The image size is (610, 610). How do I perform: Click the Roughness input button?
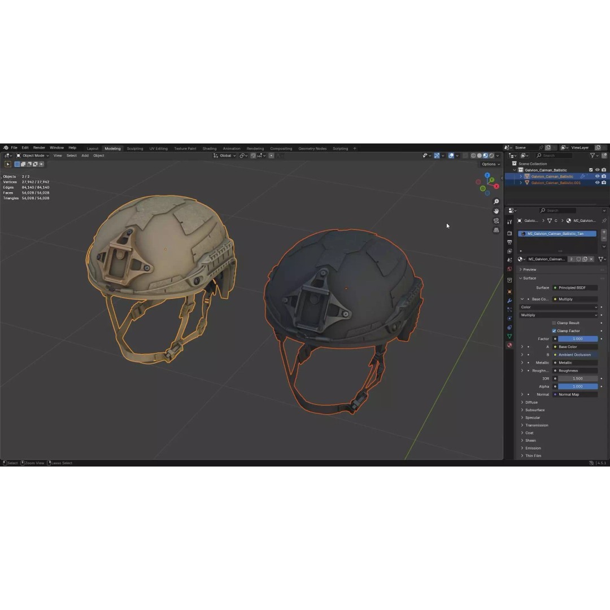click(x=575, y=371)
